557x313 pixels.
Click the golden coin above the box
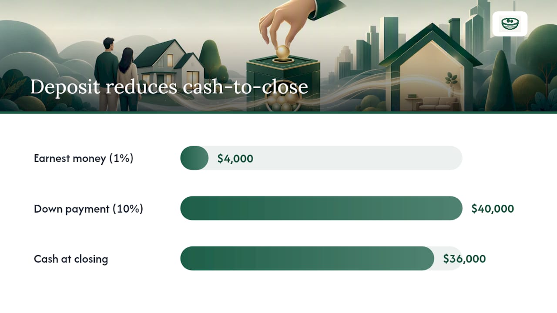283,52
